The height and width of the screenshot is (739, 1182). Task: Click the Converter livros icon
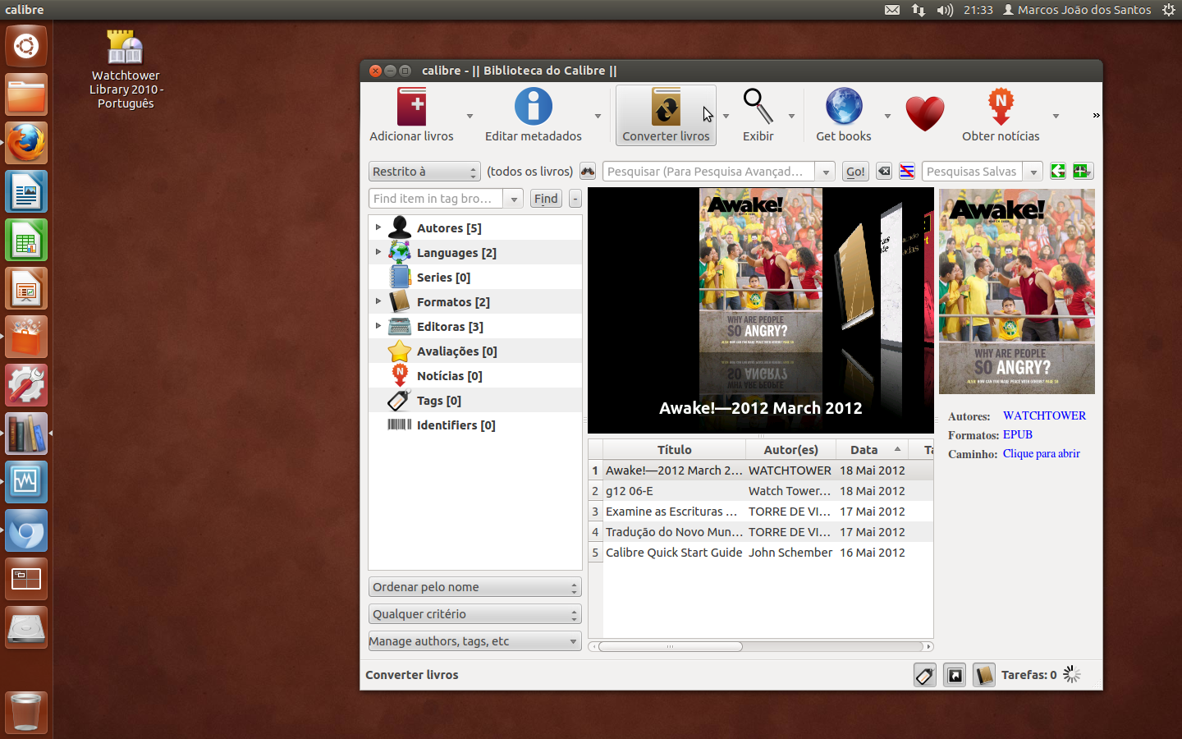click(666, 107)
